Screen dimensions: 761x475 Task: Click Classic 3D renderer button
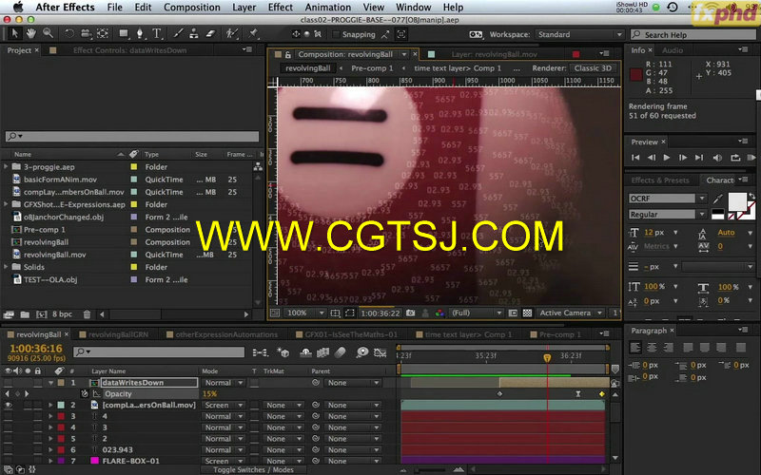coord(593,68)
